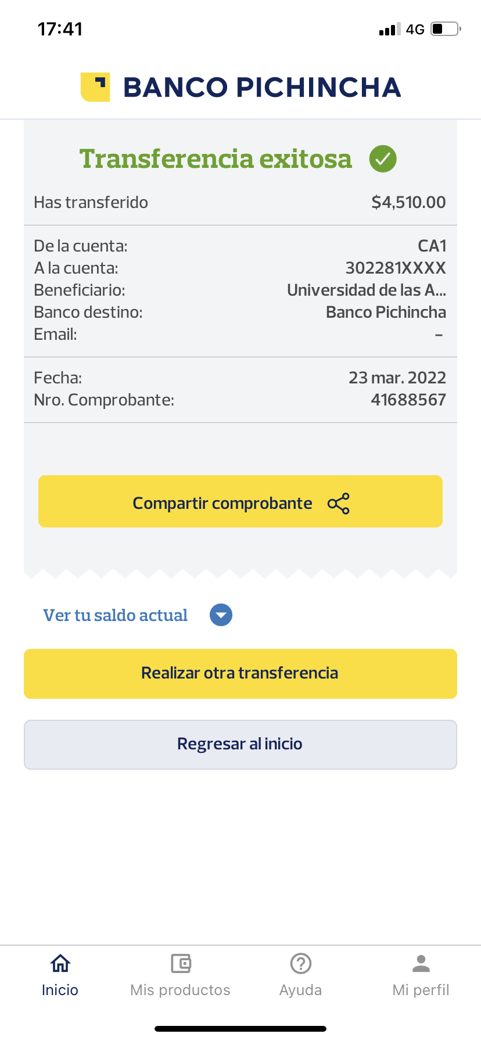481x1041 pixels.
Task: Show balance via Ver tu saldo actual
Action: click(116, 615)
